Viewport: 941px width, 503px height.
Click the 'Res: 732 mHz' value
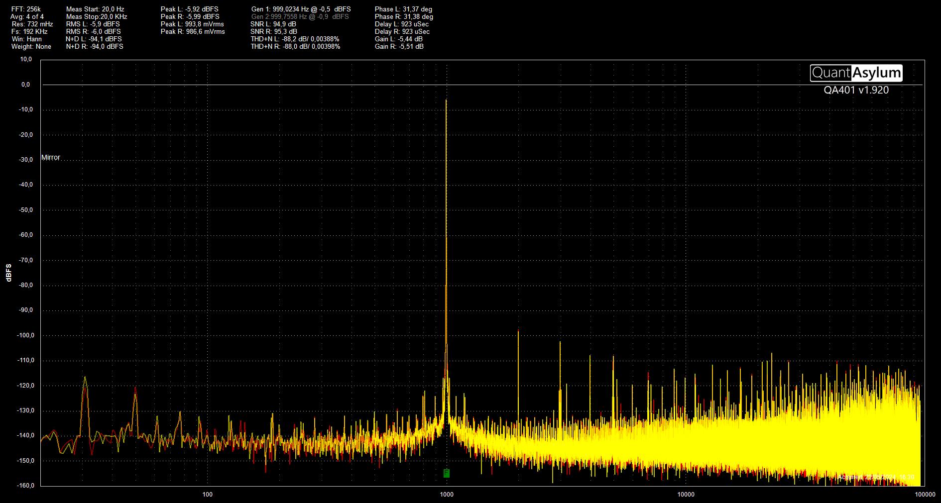click(32, 24)
